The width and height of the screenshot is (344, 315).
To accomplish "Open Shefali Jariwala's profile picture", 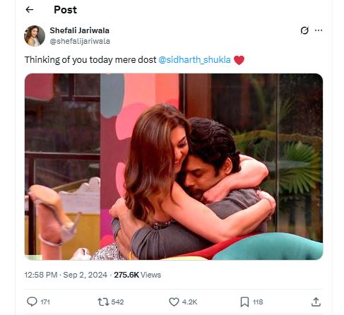I will click(x=35, y=36).
